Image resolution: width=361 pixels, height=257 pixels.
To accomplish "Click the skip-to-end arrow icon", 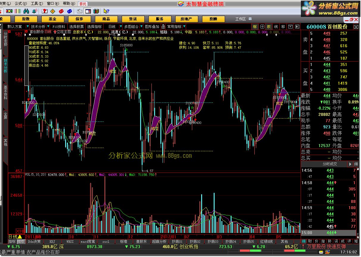I will 297,26.
